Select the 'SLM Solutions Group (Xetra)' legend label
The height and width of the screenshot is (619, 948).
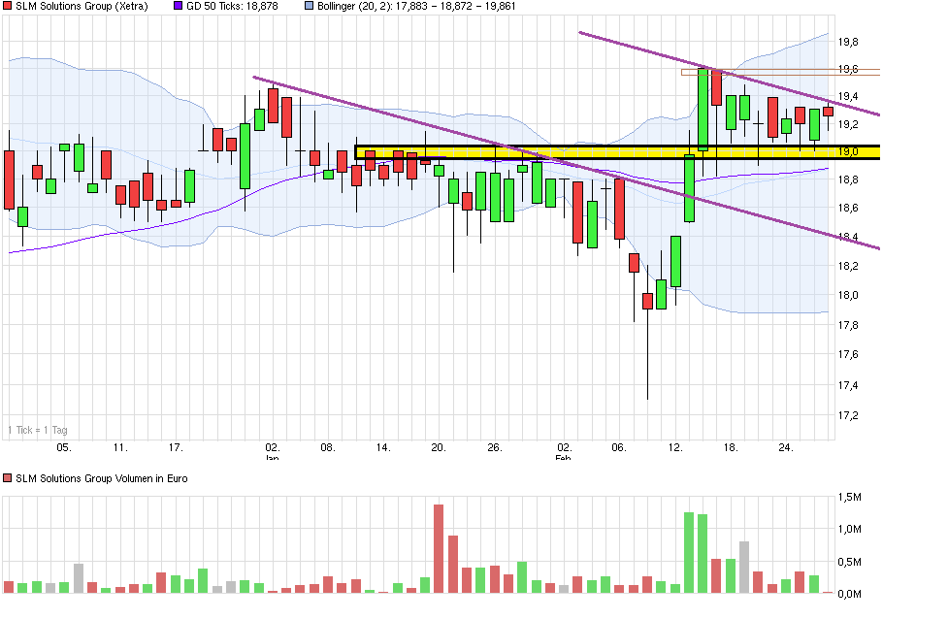(82, 6)
